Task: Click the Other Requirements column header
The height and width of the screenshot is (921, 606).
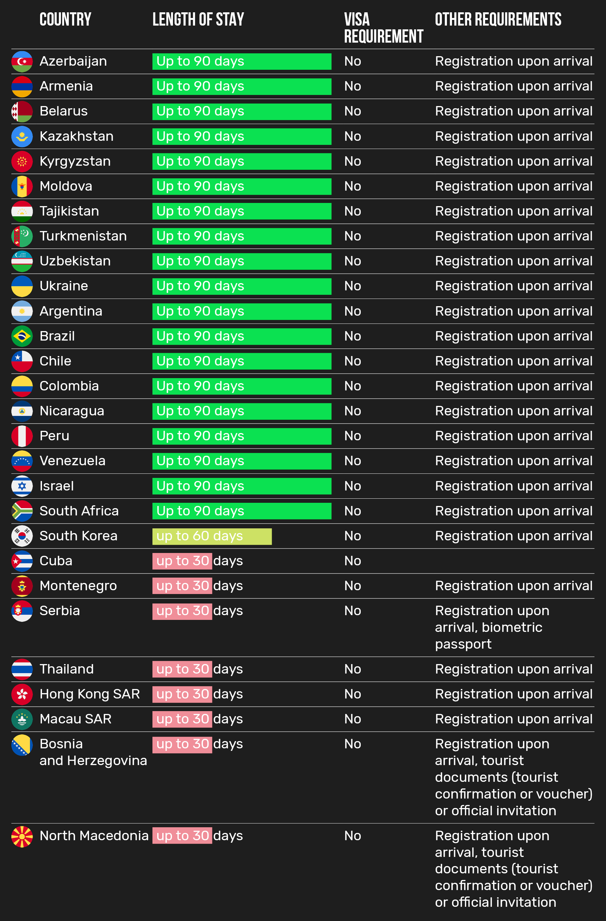Action: (x=498, y=19)
